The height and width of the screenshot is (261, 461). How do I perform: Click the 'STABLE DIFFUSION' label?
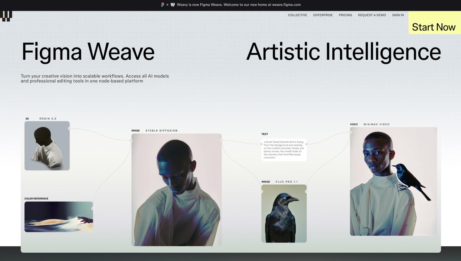pos(162,131)
